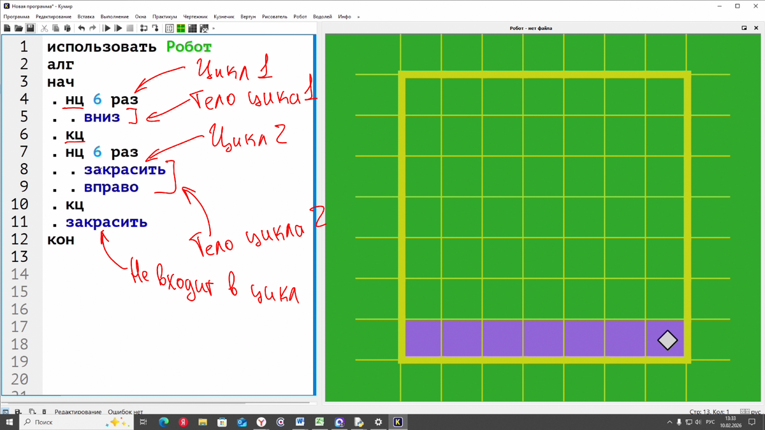
Task: Open the Программа menu
Action: click(x=17, y=17)
